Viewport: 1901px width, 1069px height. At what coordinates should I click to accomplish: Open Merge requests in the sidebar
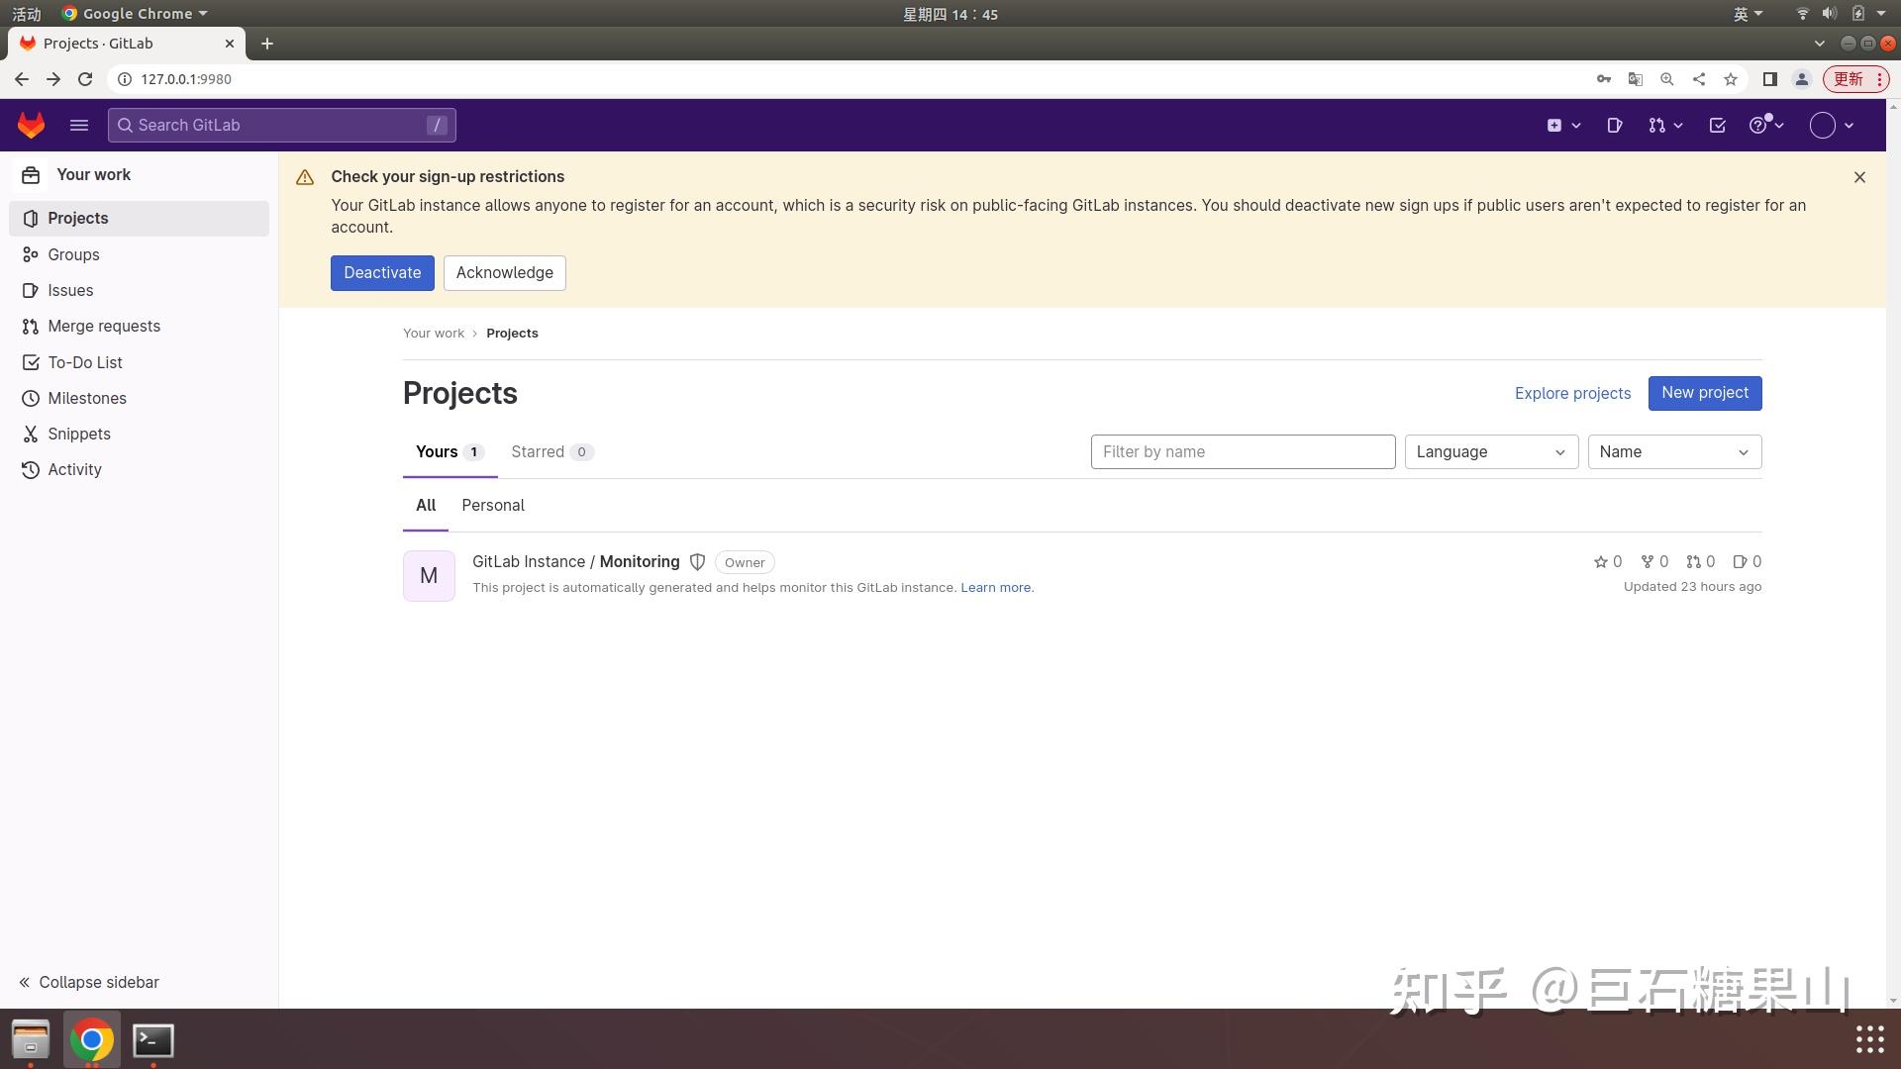tap(139, 326)
